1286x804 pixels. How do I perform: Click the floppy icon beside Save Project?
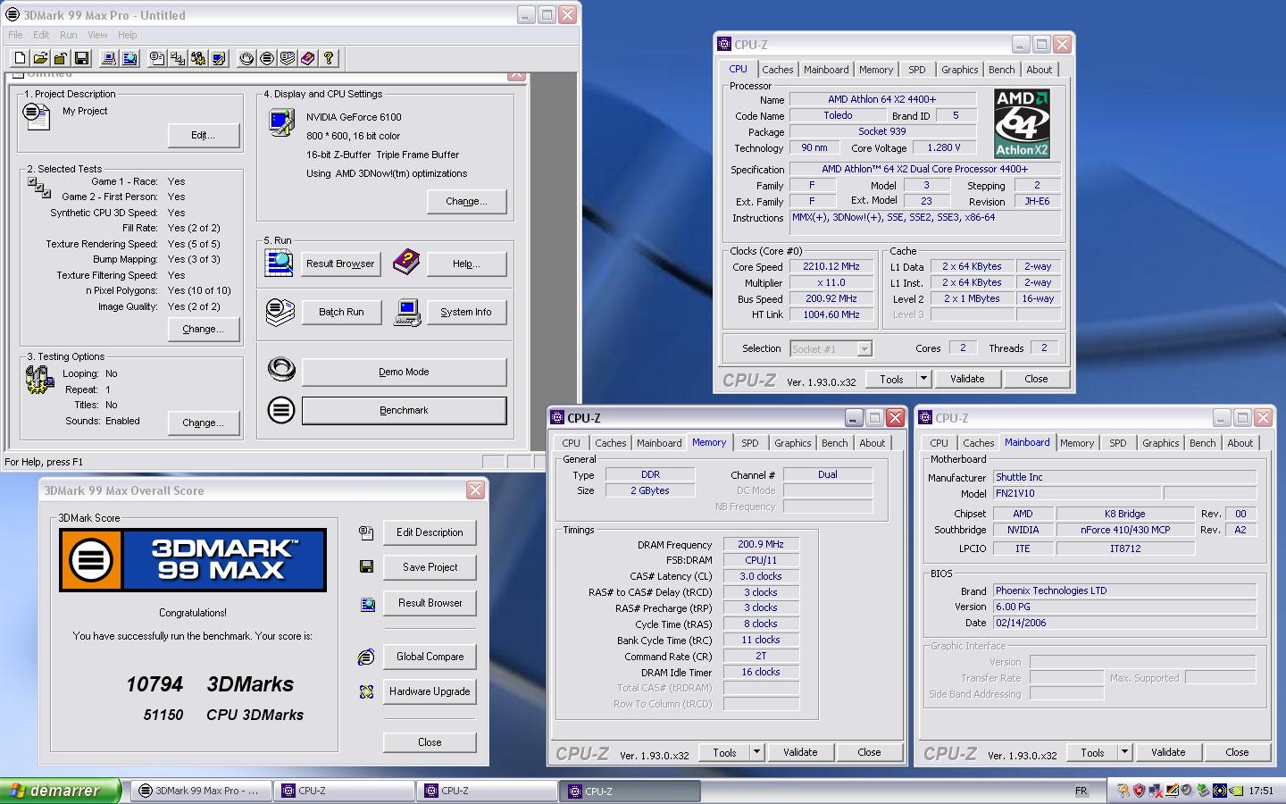click(x=366, y=567)
